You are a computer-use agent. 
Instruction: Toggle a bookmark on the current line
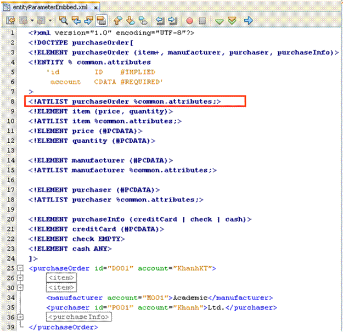click(143, 21)
